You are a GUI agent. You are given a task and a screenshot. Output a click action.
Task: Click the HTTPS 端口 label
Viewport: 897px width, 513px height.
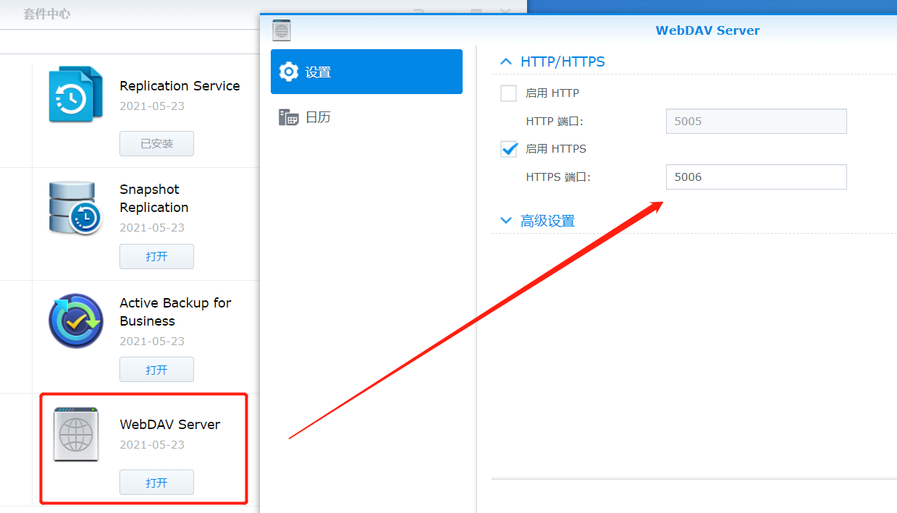point(558,177)
